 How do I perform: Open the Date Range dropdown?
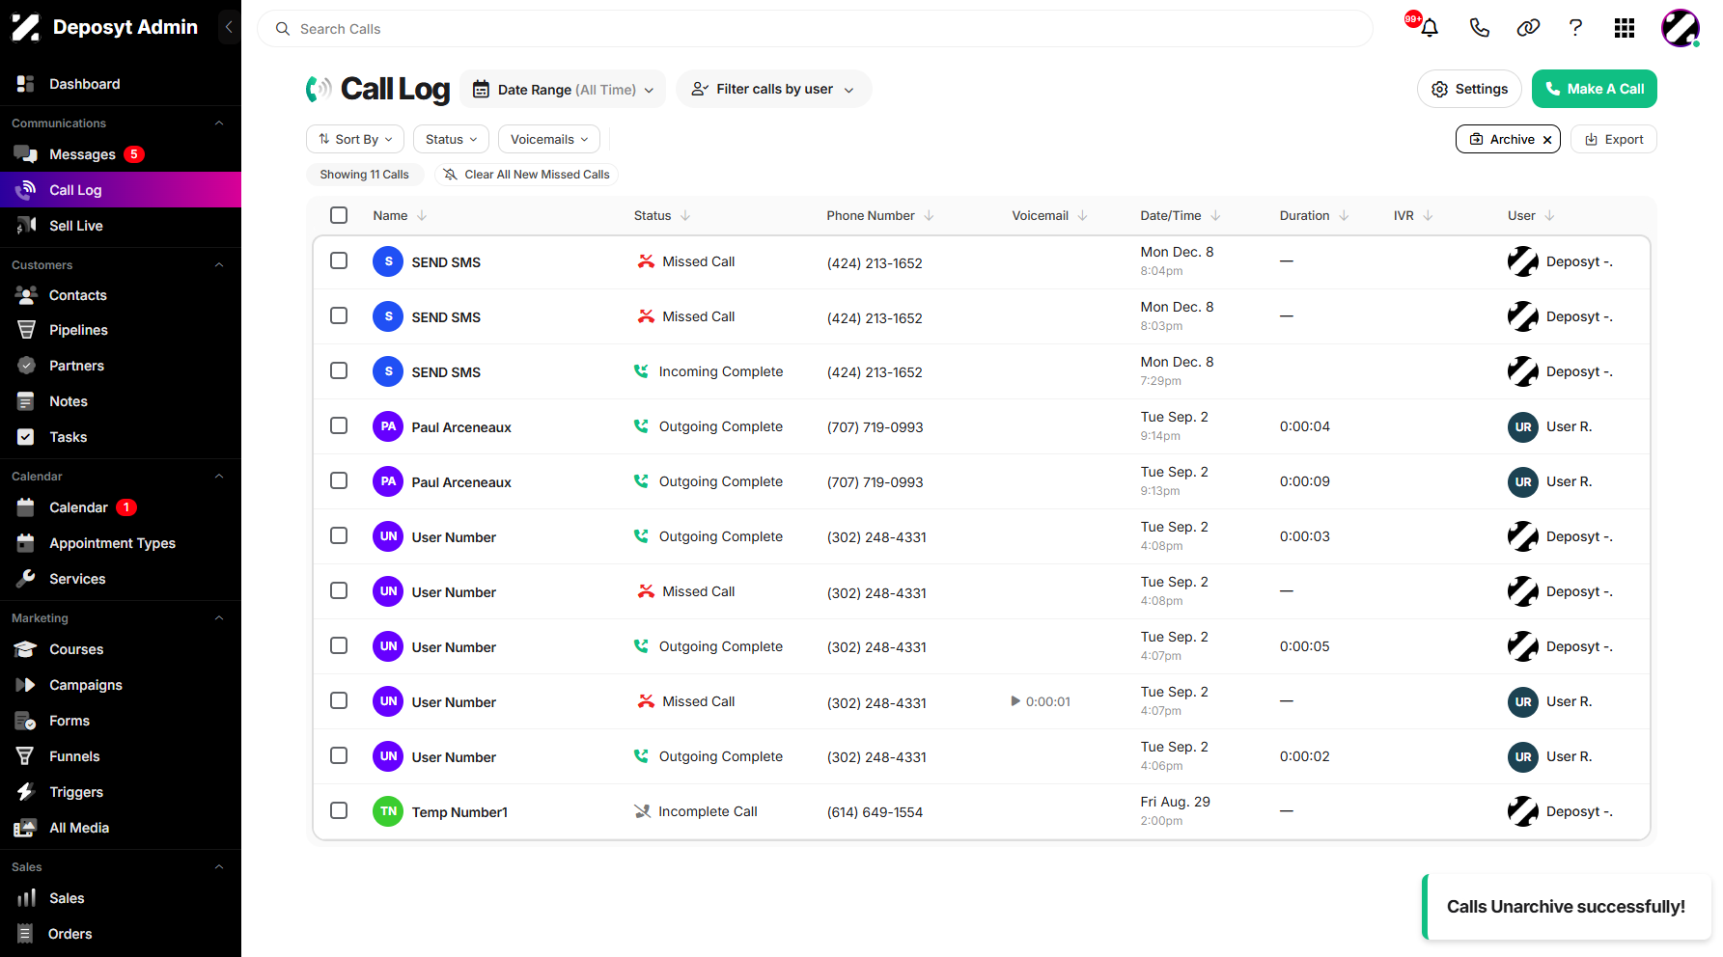563,89
